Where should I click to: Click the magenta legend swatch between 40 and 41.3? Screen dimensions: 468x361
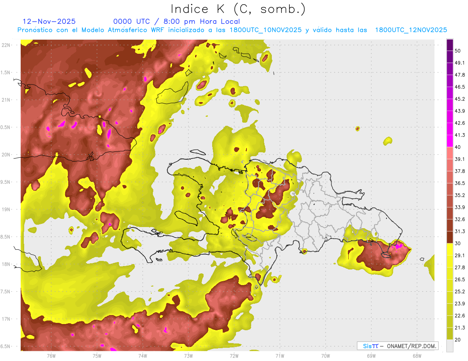tap(450, 141)
